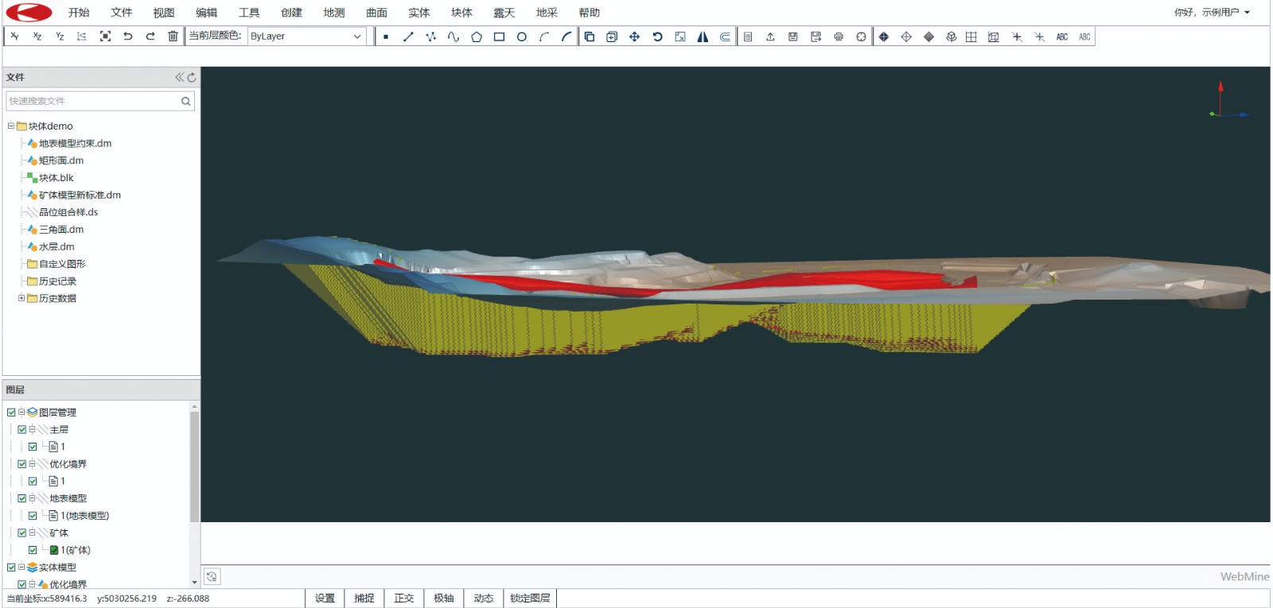Select the bold arc tool
The height and width of the screenshot is (608, 1273).
566,37
